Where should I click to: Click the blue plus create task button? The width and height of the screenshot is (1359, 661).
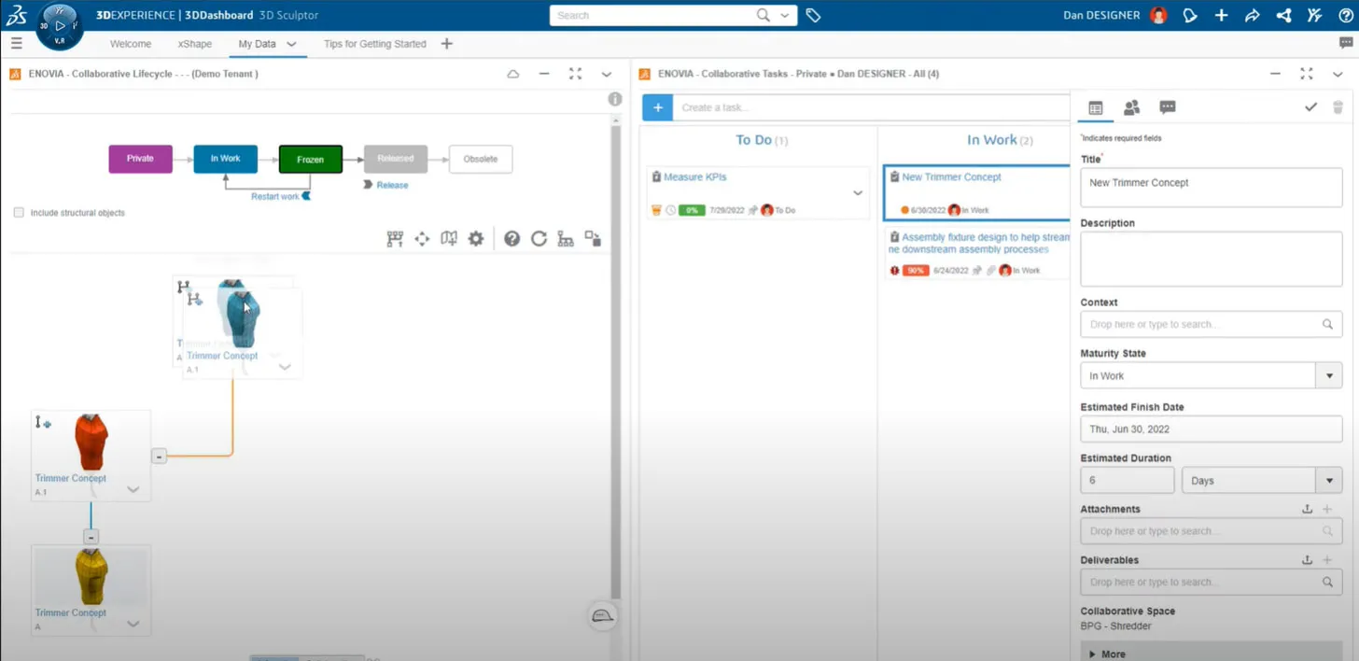click(657, 107)
